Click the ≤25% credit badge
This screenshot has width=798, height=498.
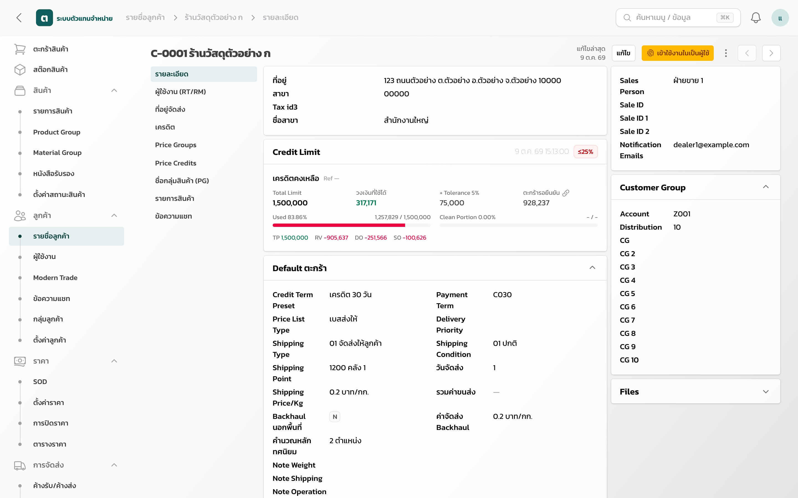[x=585, y=152]
